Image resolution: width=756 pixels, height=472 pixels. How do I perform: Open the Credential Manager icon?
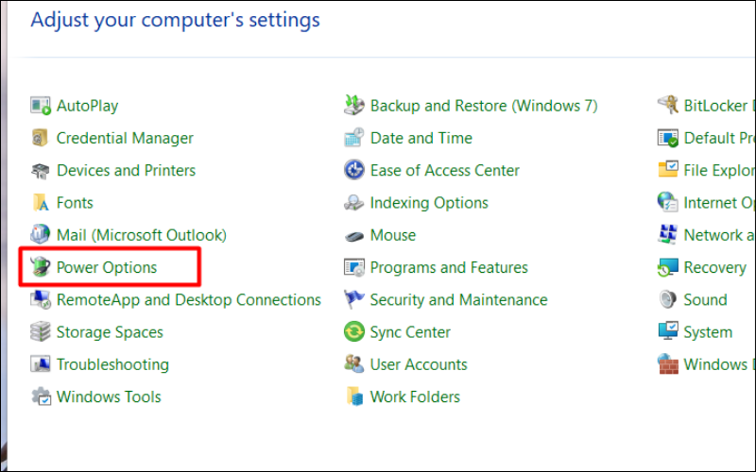click(41, 139)
